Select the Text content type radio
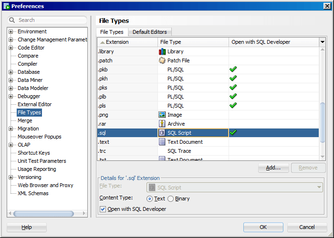334x238 pixels. [x=149, y=198]
